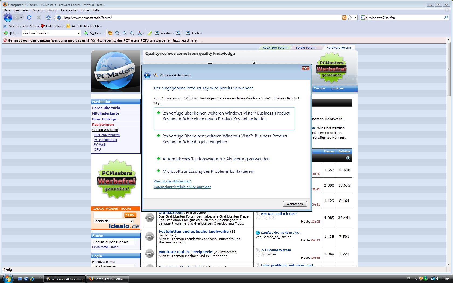The width and height of the screenshot is (453, 283).
Task: Click the joystick icon in the ICQ toolbar
Action: click(139, 33)
